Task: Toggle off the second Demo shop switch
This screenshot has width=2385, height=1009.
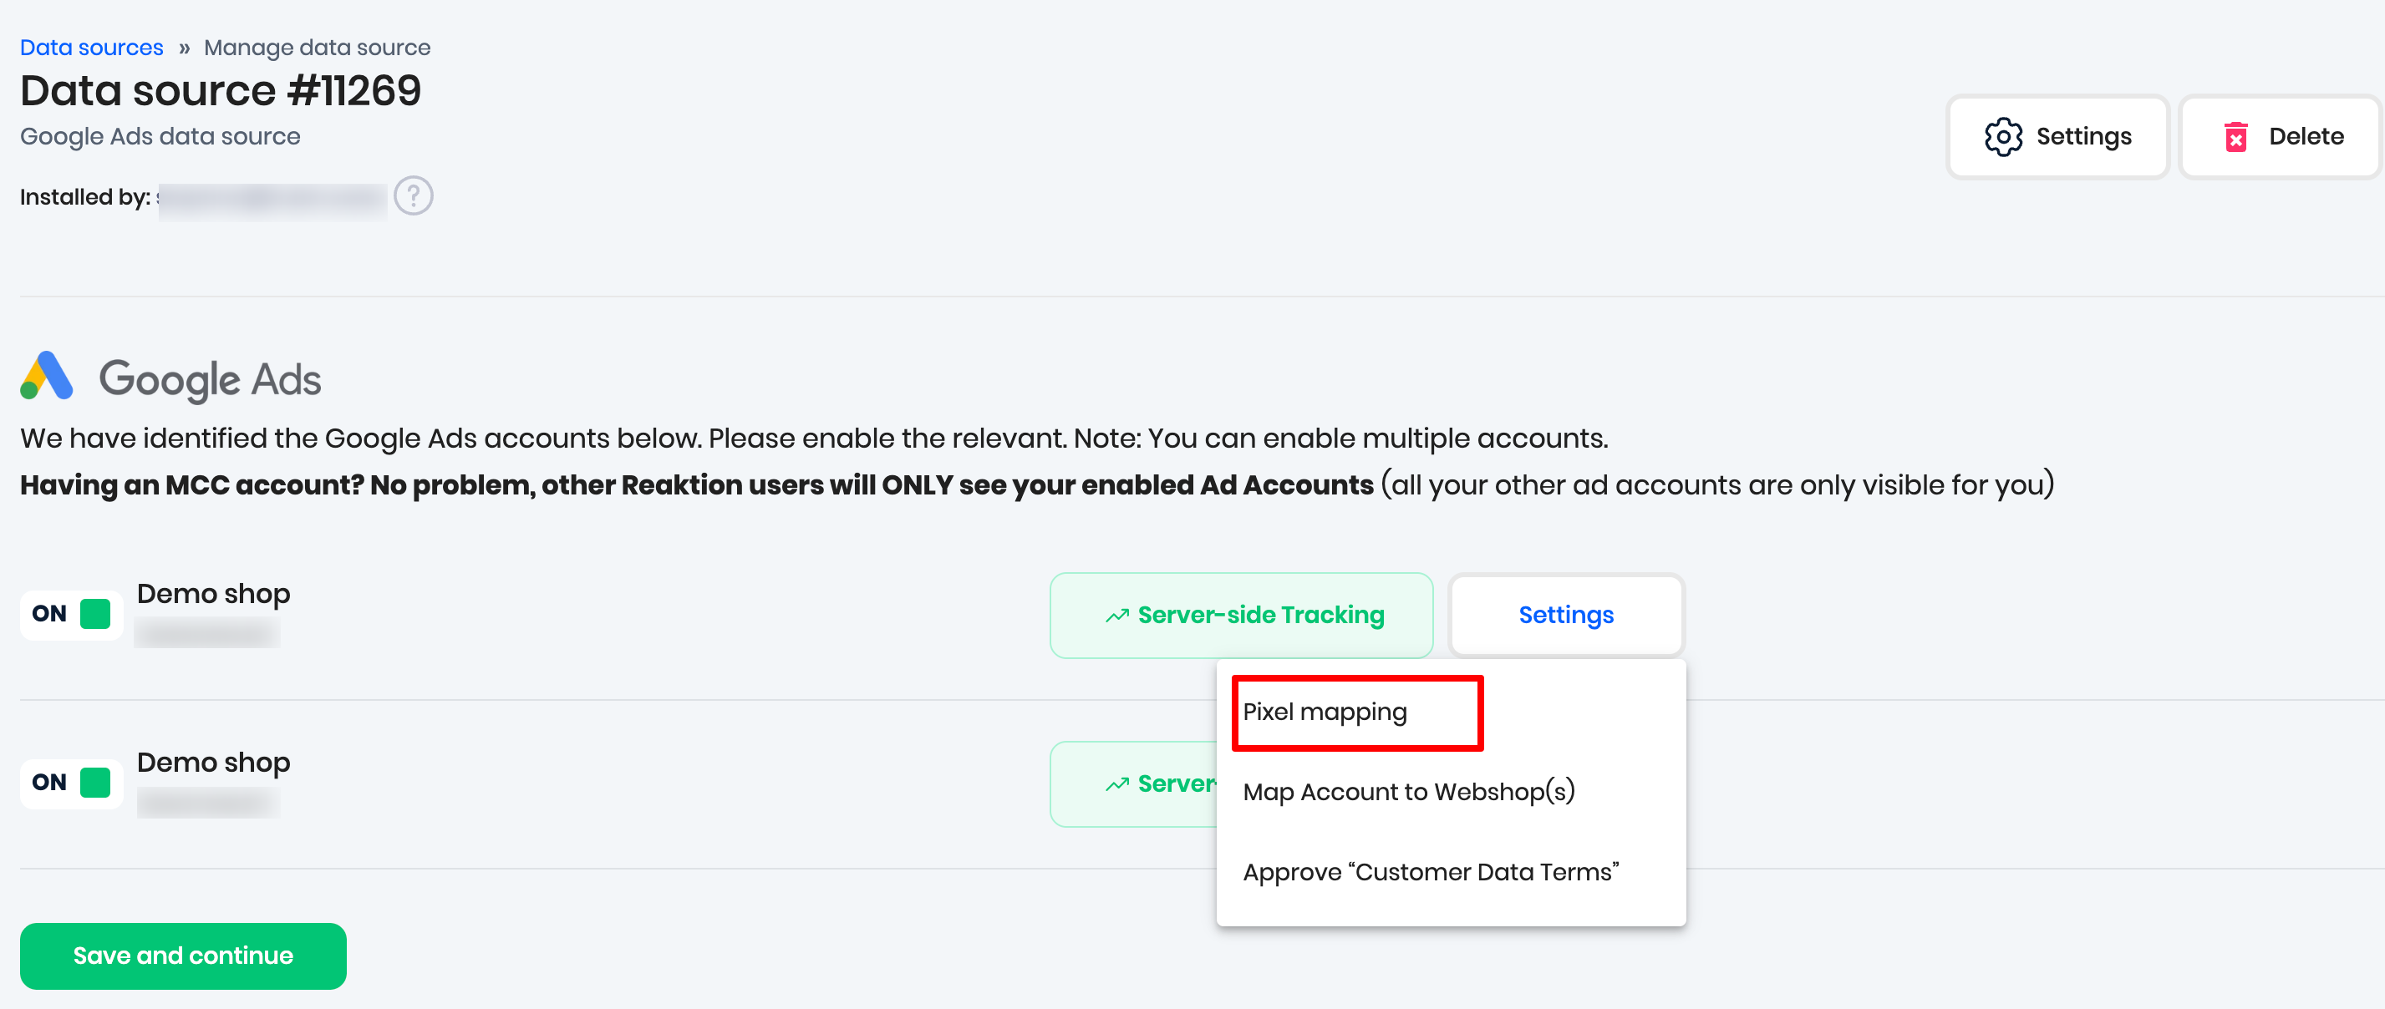Action: [x=72, y=782]
